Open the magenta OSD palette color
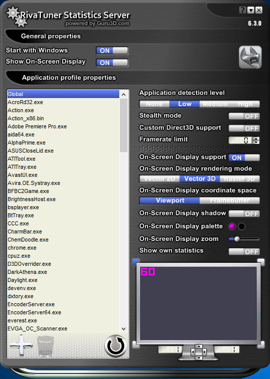The image size is (270, 379). [232, 226]
